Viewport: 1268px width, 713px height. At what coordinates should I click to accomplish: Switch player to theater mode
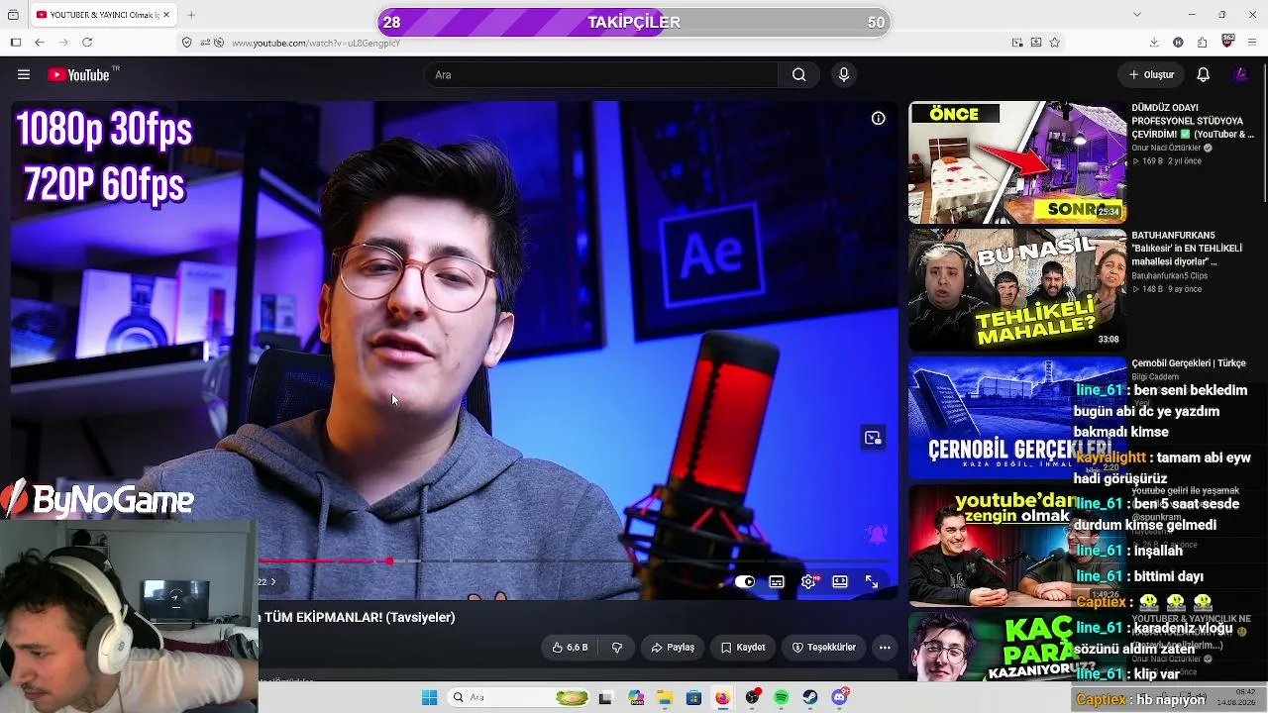coord(840,581)
